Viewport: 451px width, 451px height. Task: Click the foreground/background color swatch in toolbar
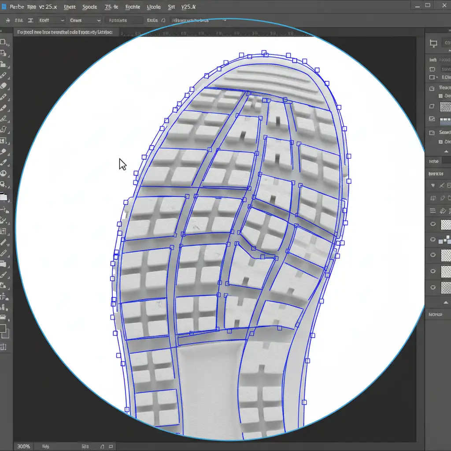pos(3,330)
